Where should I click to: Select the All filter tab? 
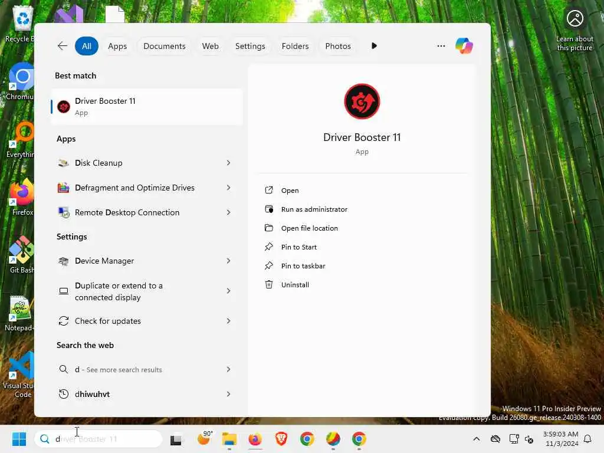point(87,46)
